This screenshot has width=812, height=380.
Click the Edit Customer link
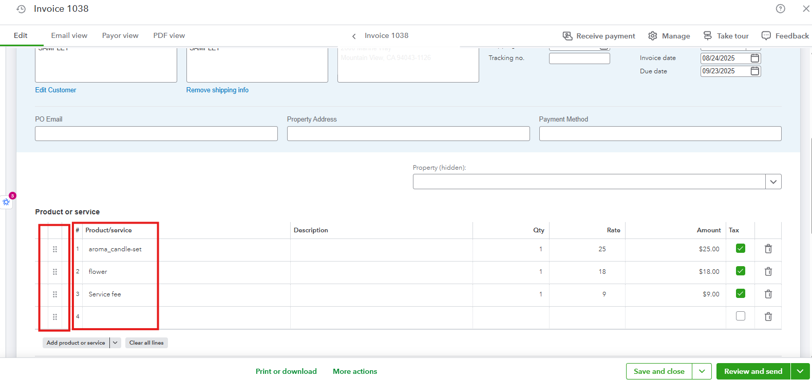click(x=55, y=90)
